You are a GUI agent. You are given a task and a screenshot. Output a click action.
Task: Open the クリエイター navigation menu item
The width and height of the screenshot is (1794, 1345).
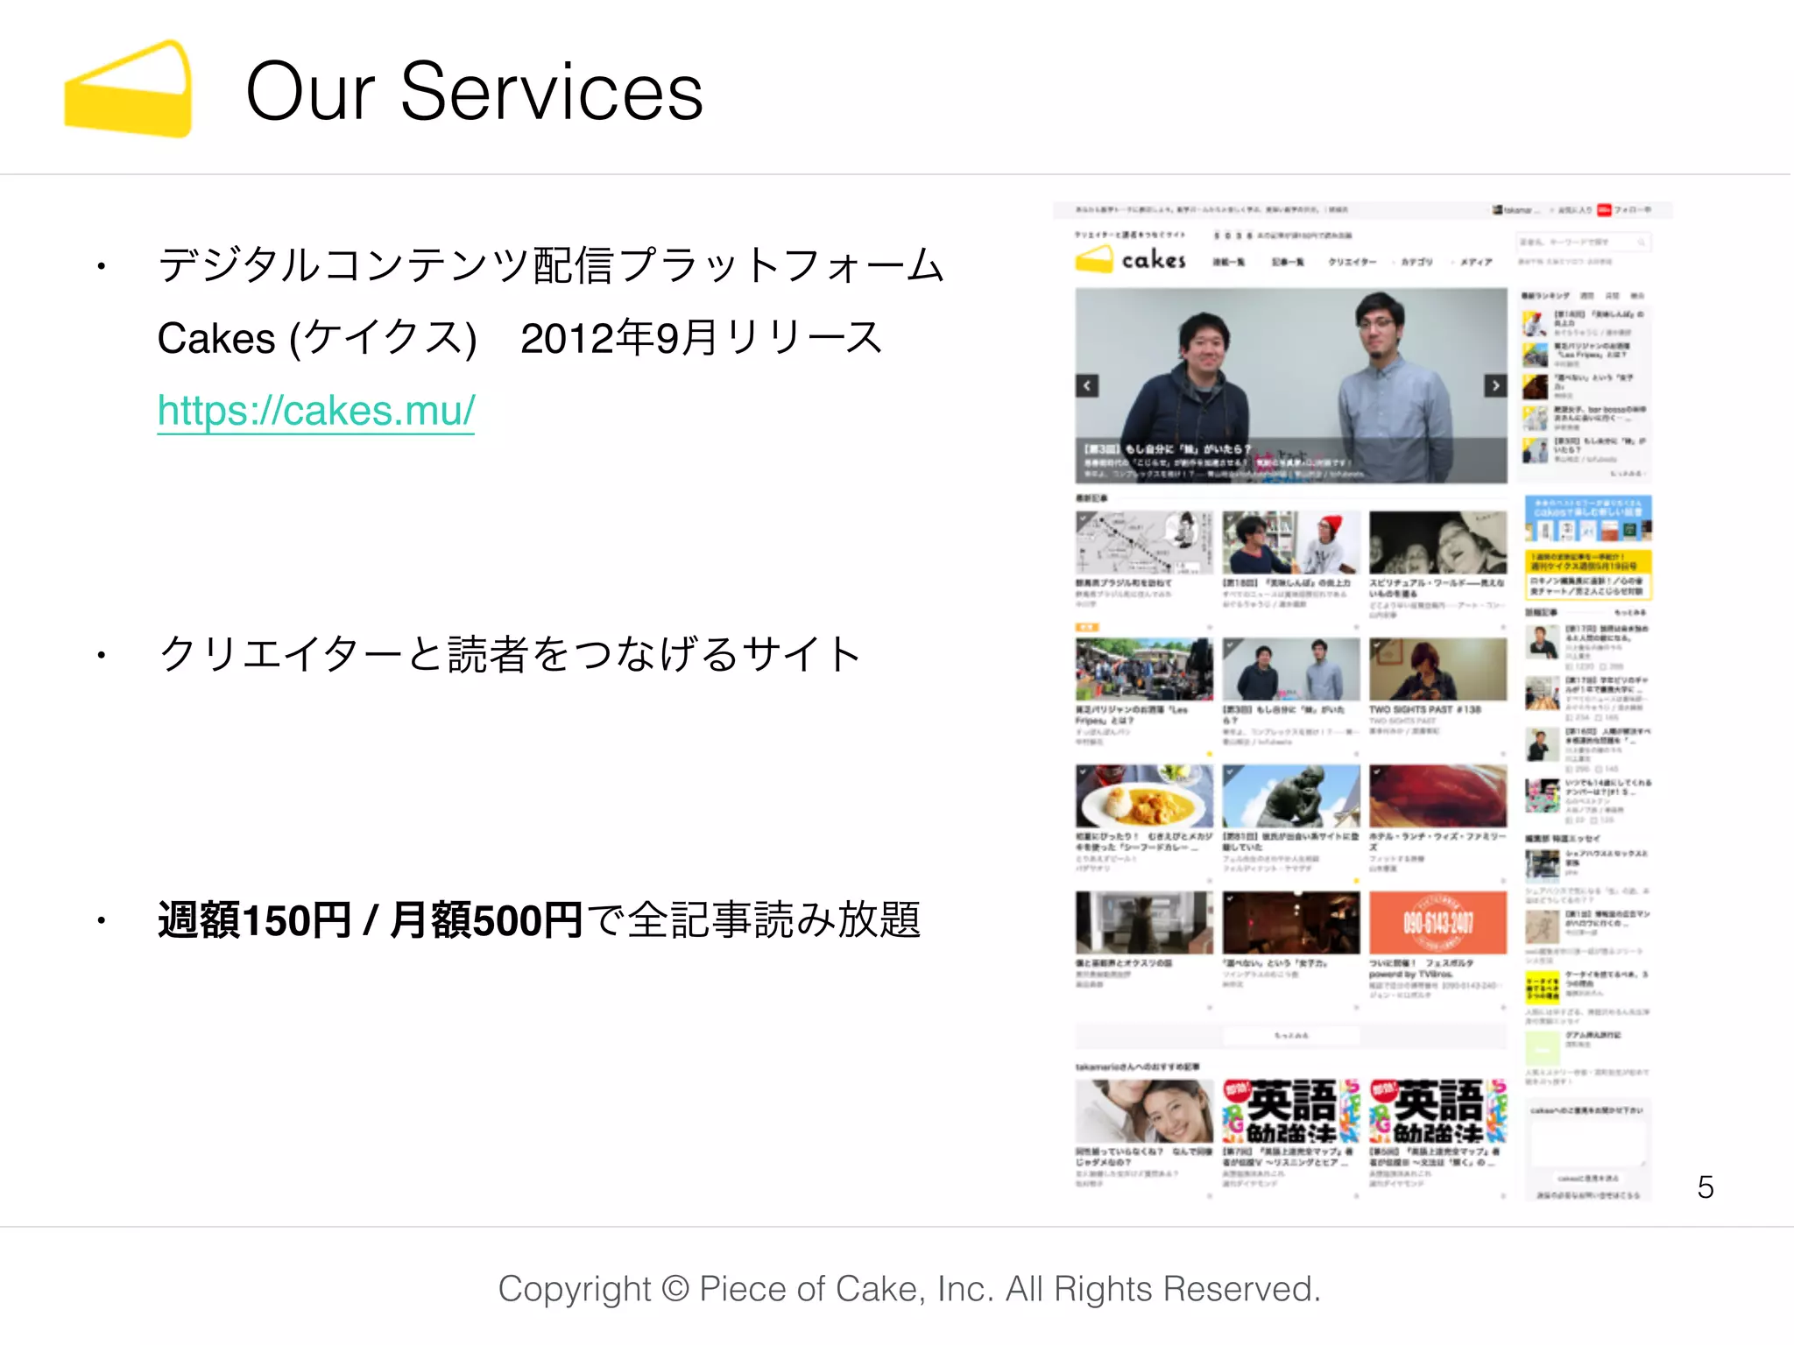tap(1352, 262)
